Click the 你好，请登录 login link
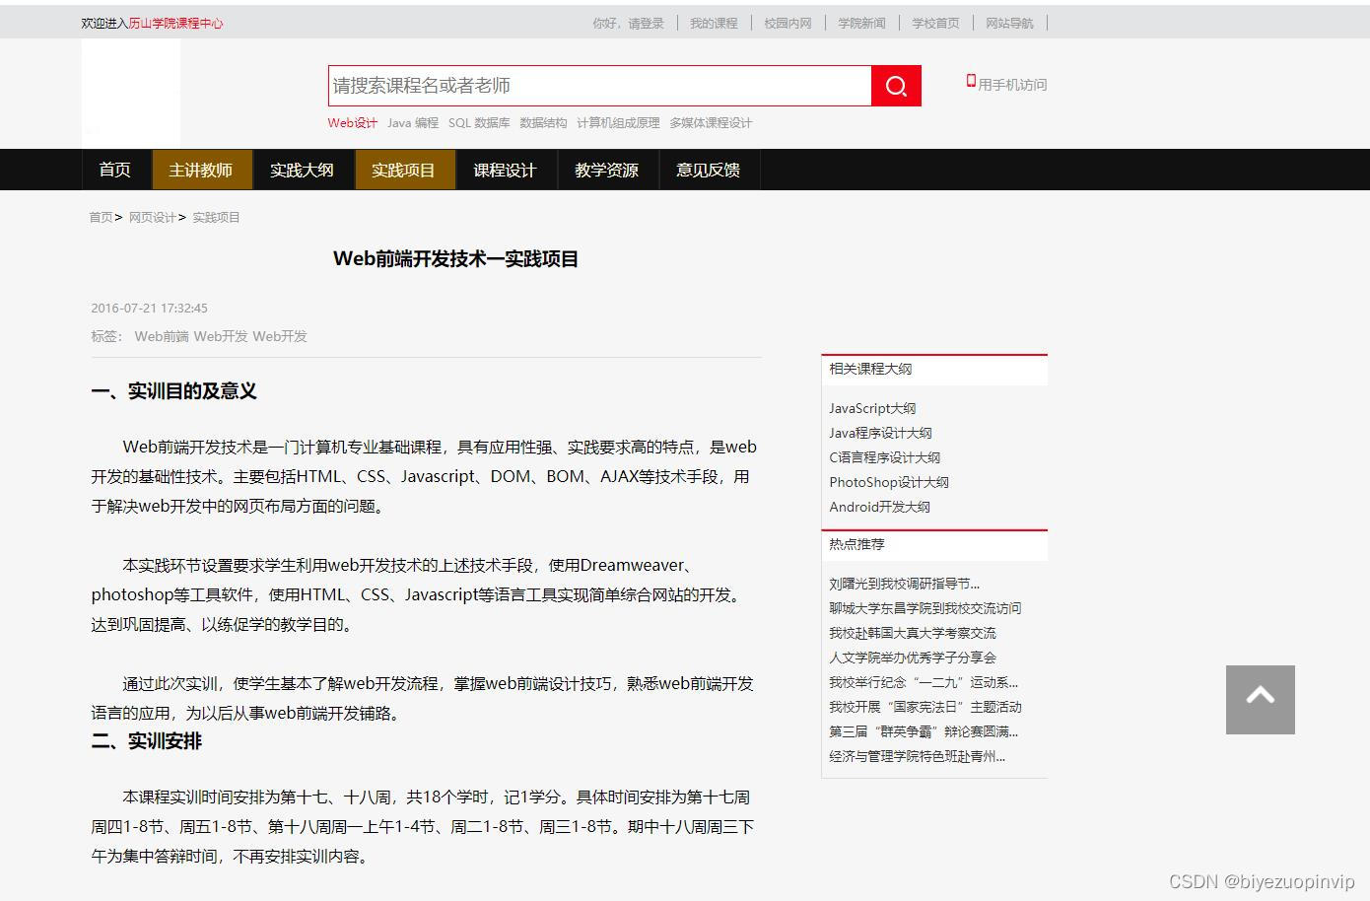1370x901 pixels. click(628, 23)
